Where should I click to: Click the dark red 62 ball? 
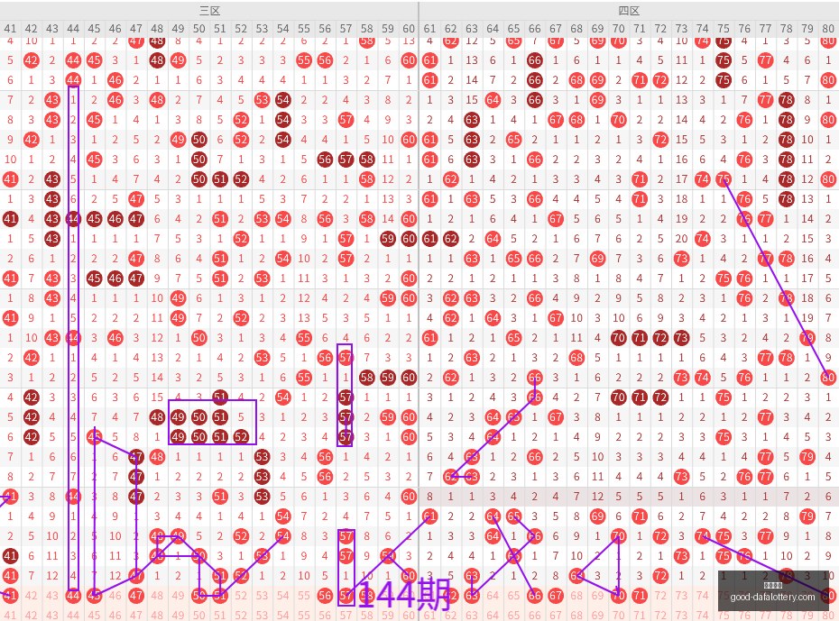450,238
